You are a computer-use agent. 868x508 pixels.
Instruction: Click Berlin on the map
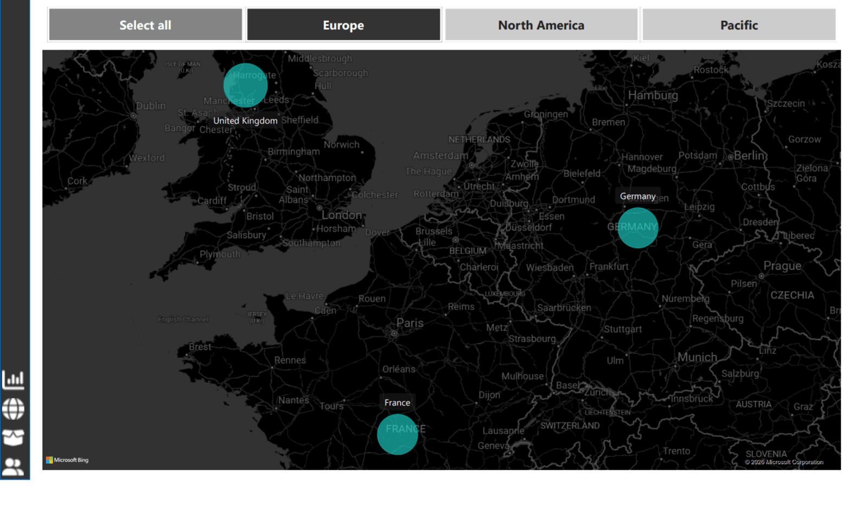(x=750, y=156)
